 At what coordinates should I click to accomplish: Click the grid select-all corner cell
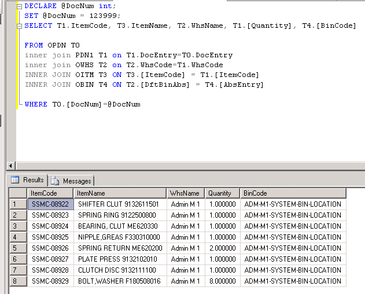point(18,193)
